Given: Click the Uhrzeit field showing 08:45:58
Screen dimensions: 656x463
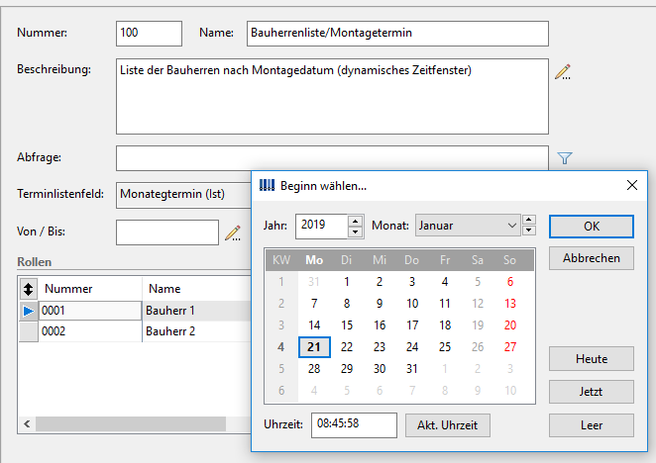Looking at the screenshot, I should coord(354,425).
